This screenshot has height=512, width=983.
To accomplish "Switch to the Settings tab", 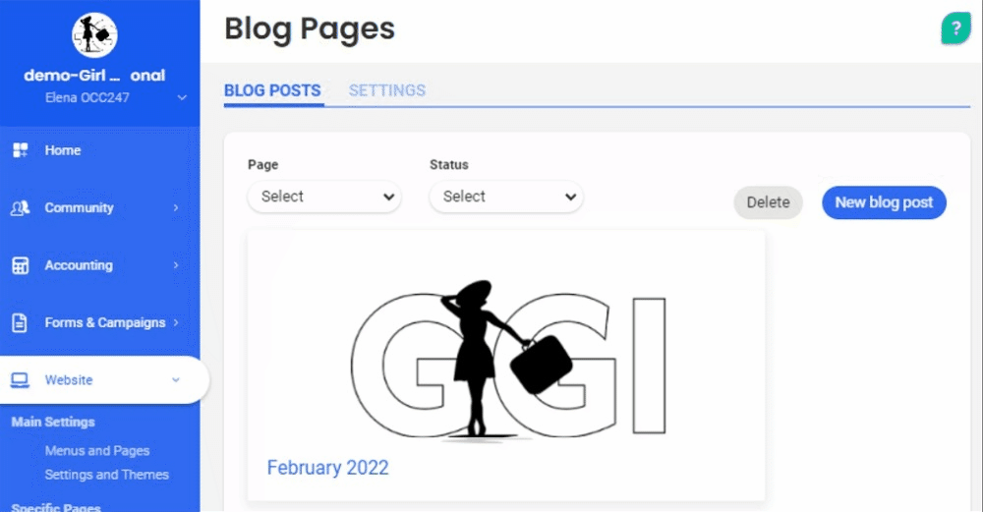I will [x=387, y=90].
